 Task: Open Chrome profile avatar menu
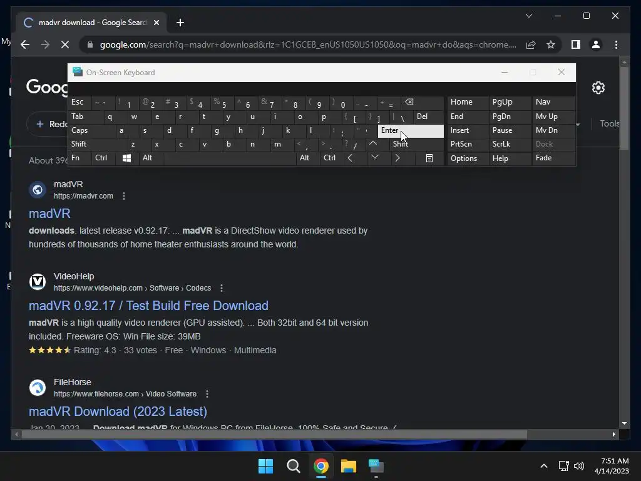pos(596,44)
